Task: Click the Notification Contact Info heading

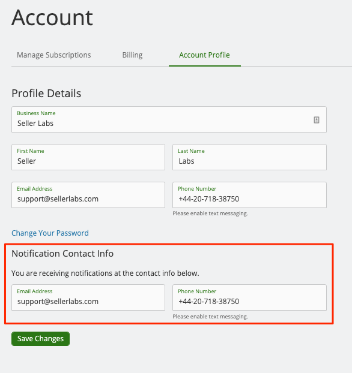Action: [62, 254]
